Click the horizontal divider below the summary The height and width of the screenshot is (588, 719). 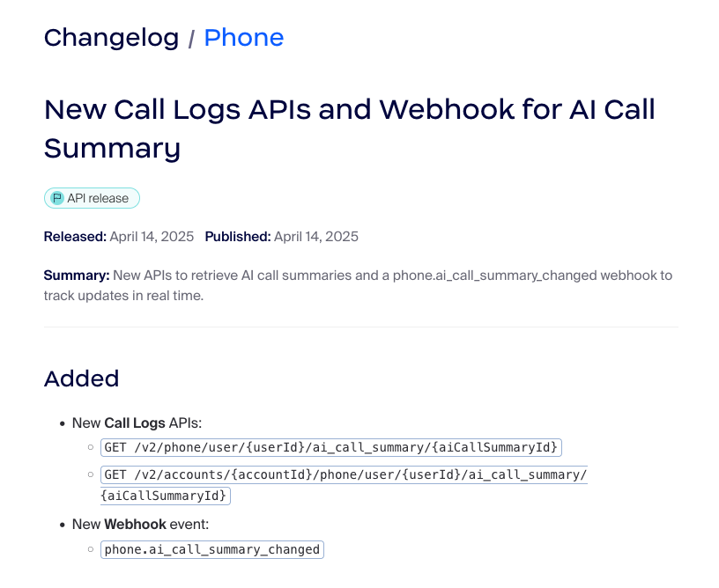click(x=361, y=327)
